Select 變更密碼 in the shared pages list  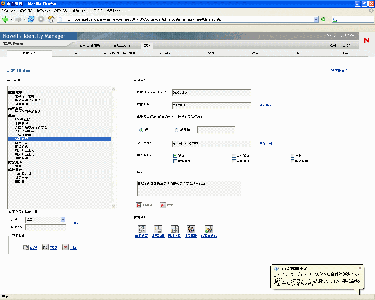pyautogui.click(x=21, y=104)
